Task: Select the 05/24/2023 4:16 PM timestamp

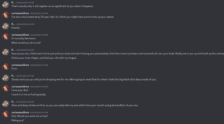Action: pyautogui.click(x=25, y=50)
